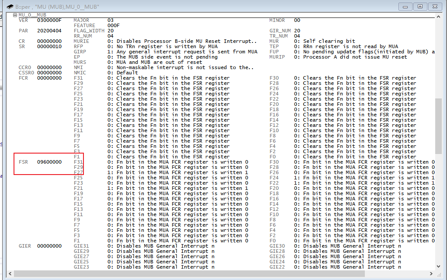Screen dimensions: 447x280
Task: Click the GIE22 bit field
Action: point(335,267)
